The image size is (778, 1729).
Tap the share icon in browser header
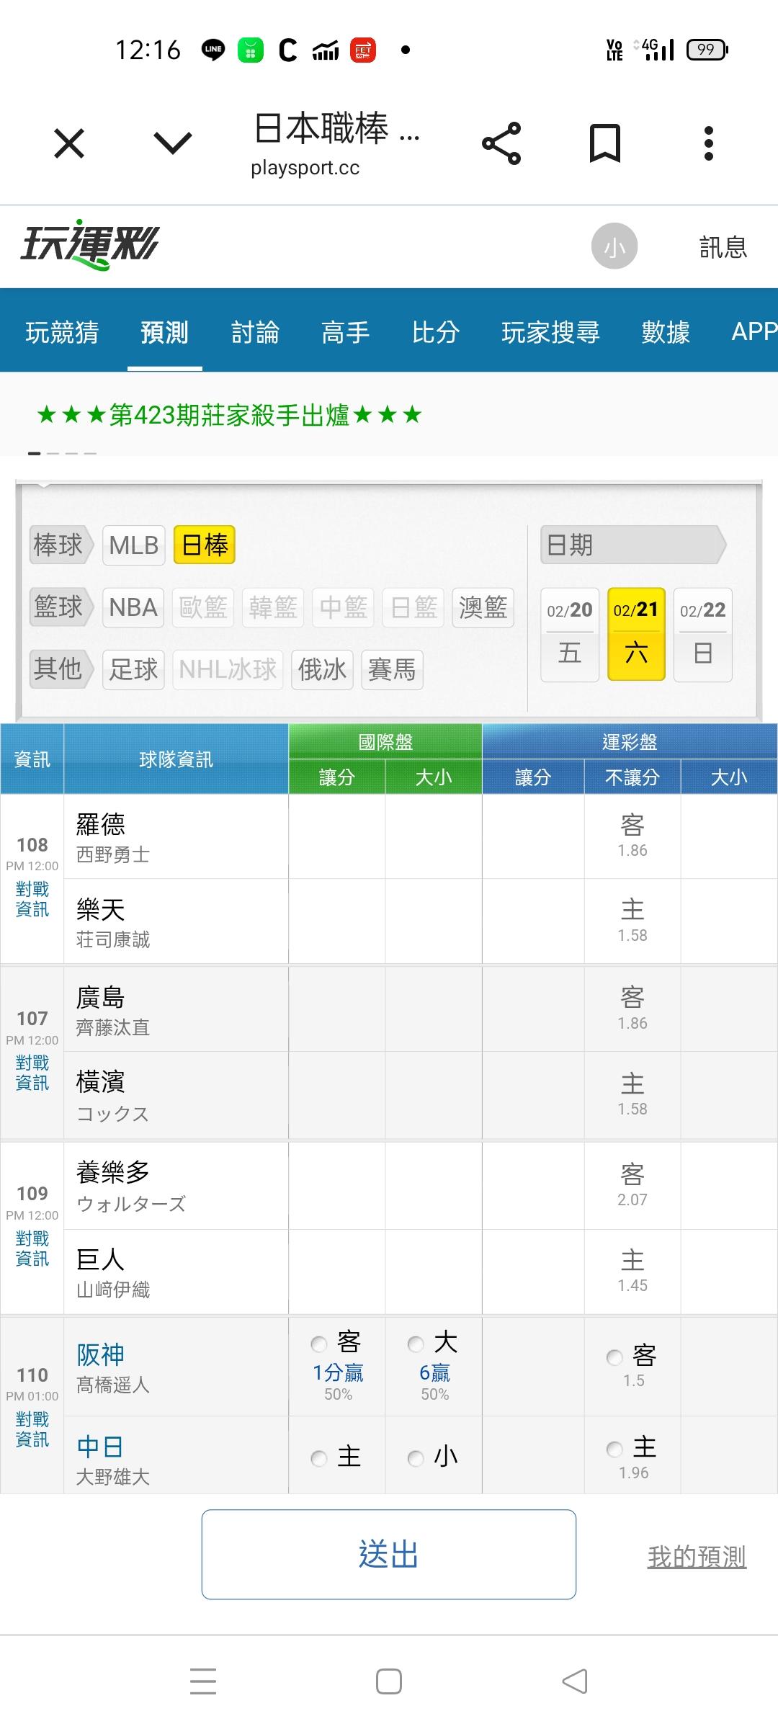(x=501, y=143)
